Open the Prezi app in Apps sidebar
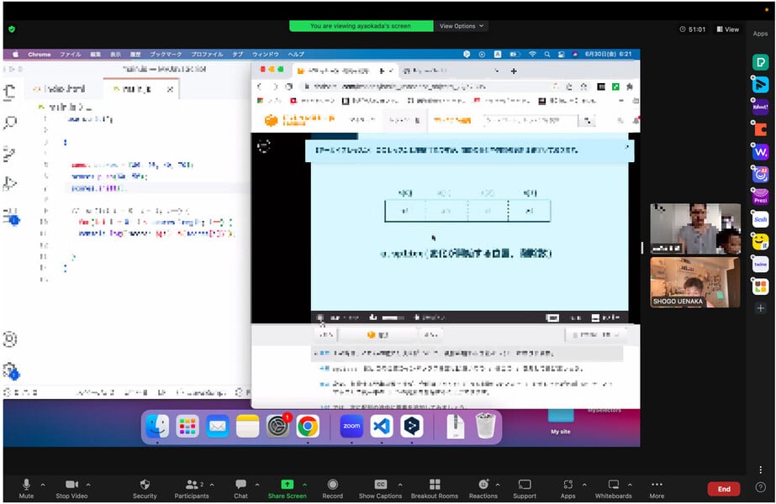Image resolution: width=776 pixels, height=504 pixels. 760,197
